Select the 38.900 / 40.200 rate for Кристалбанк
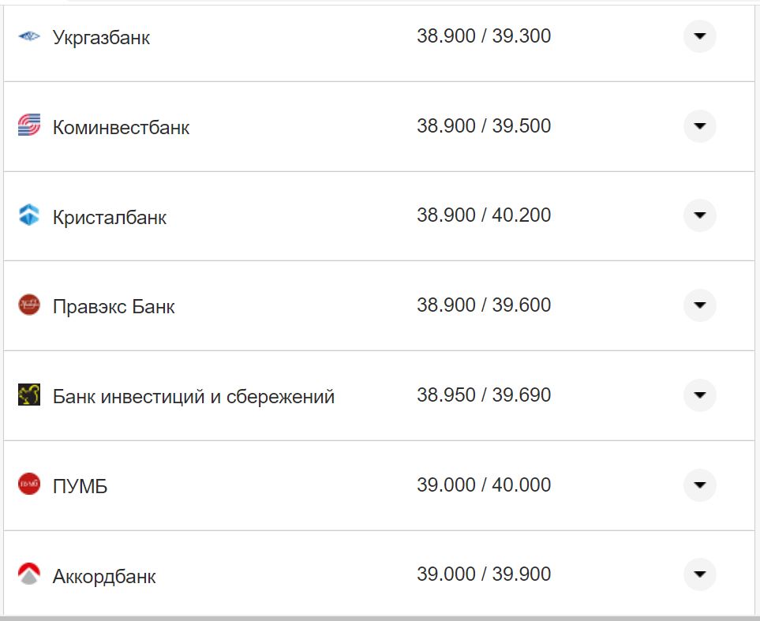Viewport: 760px width, 621px height. [x=484, y=215]
